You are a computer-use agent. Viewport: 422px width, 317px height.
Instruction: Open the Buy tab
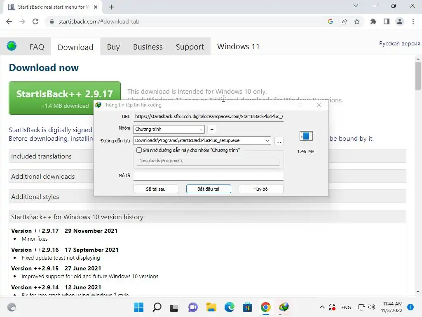[x=113, y=47]
